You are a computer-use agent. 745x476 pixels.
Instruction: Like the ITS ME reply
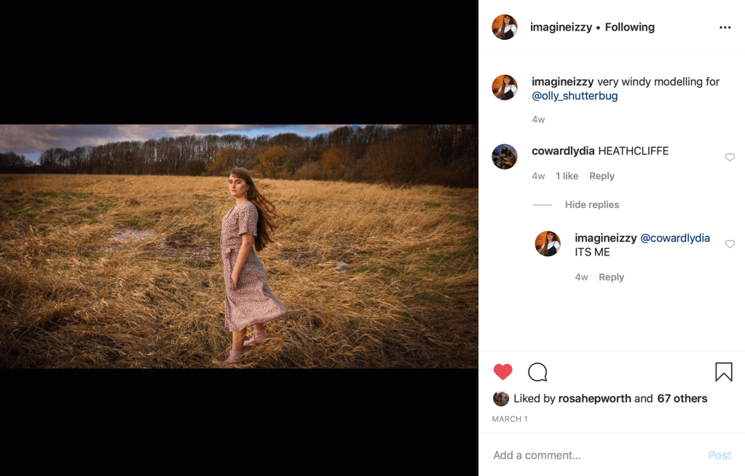(x=730, y=245)
